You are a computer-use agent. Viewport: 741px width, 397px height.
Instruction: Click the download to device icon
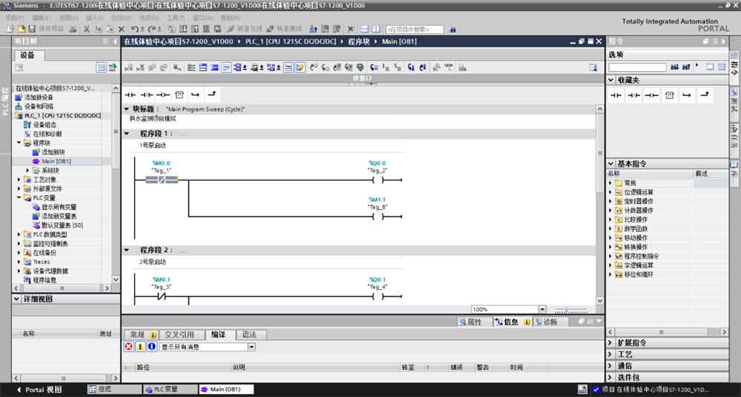click(x=183, y=30)
